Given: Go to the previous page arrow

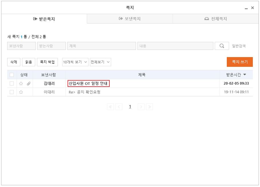Looking at the screenshot, I should (x=119, y=107).
